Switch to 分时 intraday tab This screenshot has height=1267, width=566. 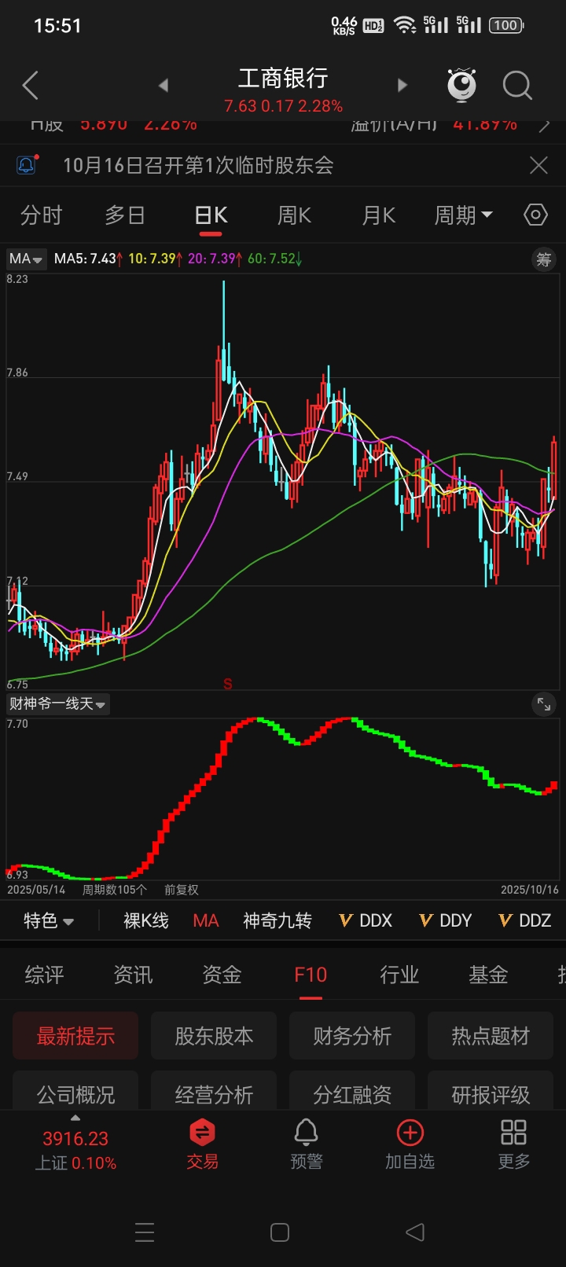click(x=41, y=215)
